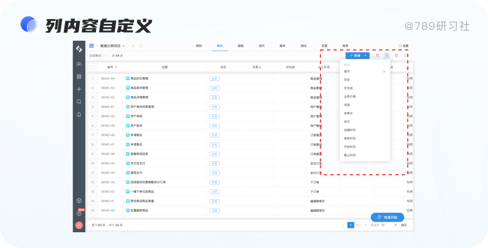Switch to the 版本 tab

click(x=282, y=46)
